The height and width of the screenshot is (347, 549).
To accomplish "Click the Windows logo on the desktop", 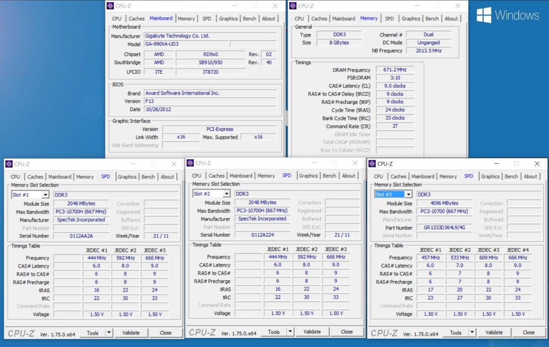I will pyautogui.click(x=484, y=15).
